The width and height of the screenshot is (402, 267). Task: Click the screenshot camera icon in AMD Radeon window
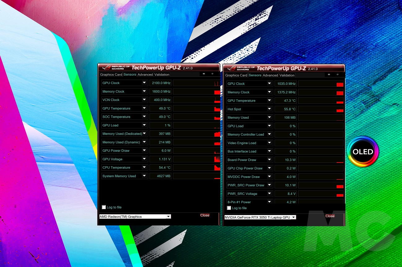click(204, 74)
